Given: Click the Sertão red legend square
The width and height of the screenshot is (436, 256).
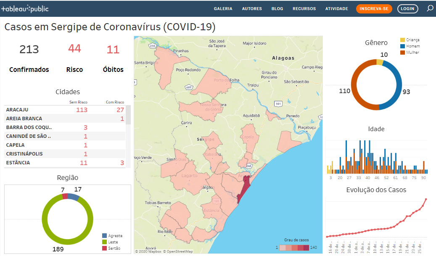Looking at the screenshot, I should pyautogui.click(x=104, y=248).
